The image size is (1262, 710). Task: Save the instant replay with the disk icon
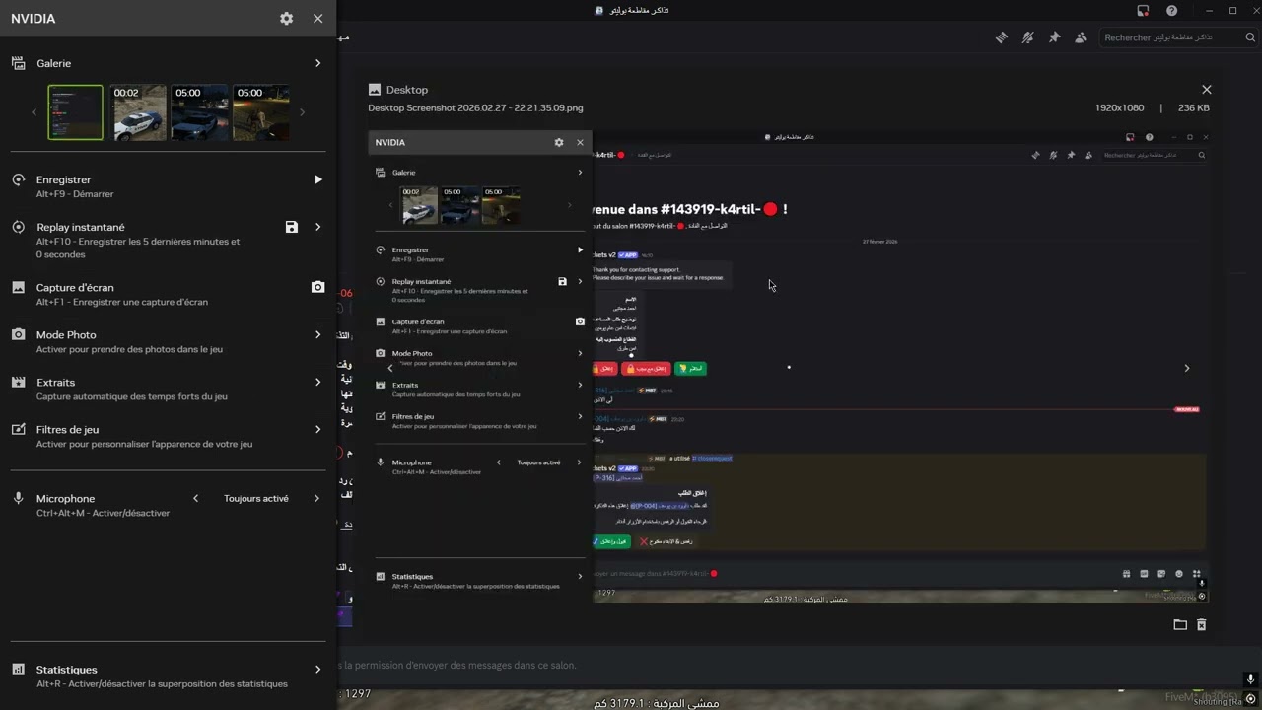(x=291, y=227)
